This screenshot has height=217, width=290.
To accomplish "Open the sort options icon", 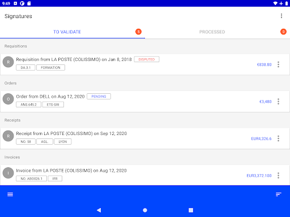I will [x=279, y=194].
